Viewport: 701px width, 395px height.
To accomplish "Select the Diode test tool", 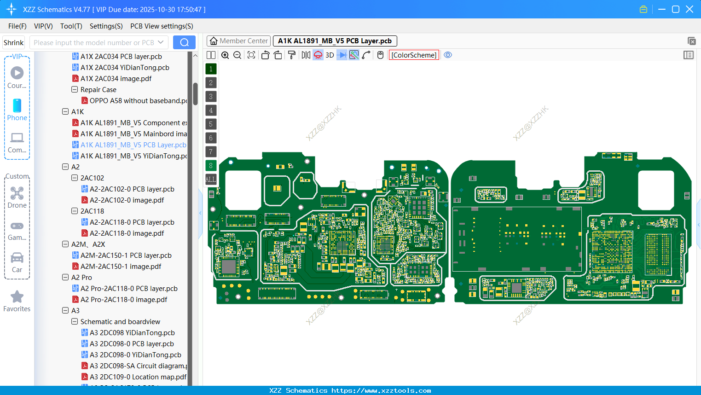I will 342,54.
